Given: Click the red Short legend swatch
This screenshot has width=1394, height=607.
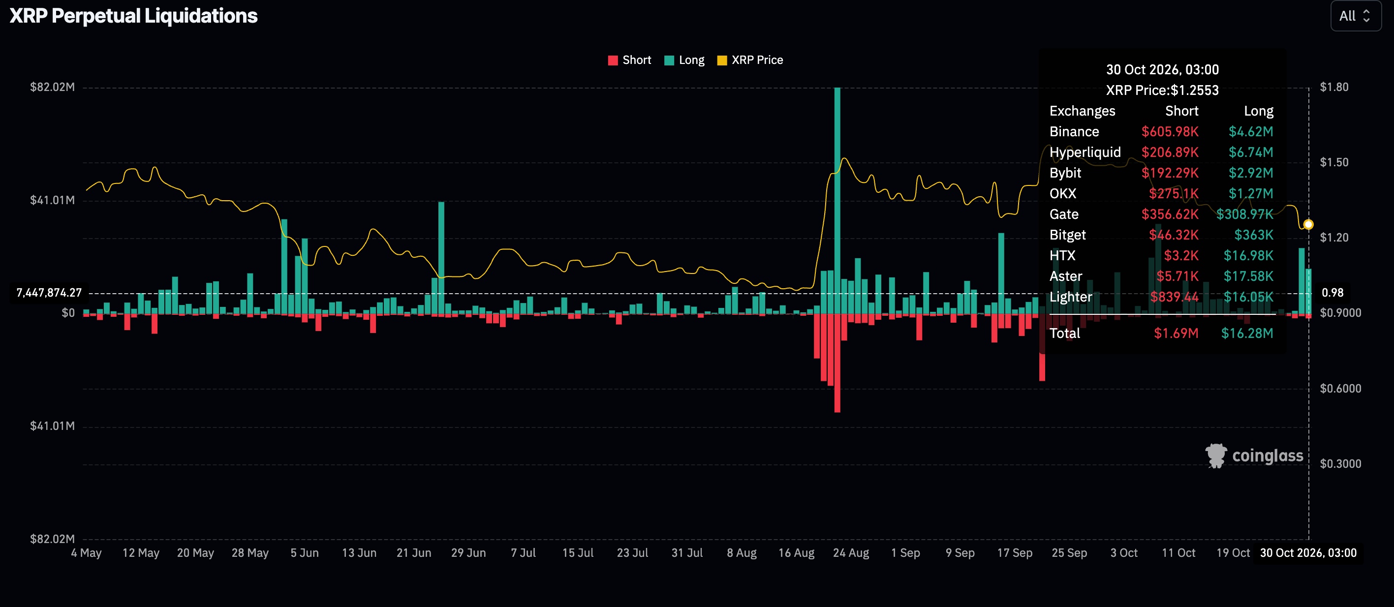Looking at the screenshot, I should pos(613,61).
